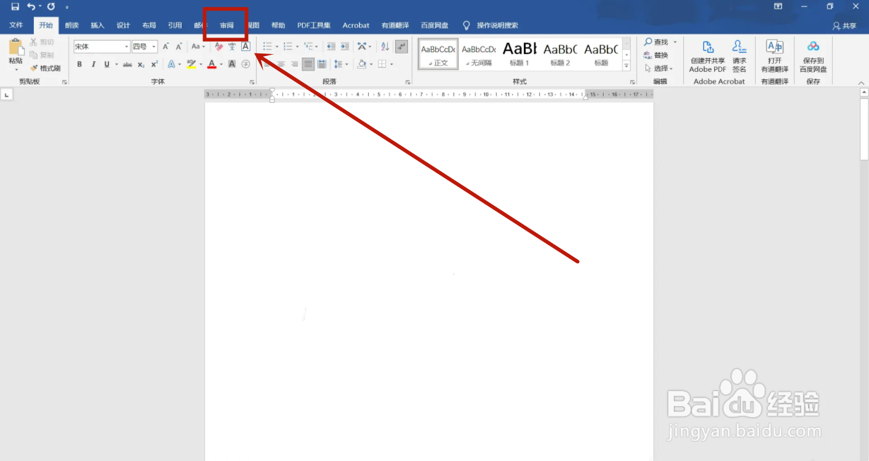Sort the selected text
869x461 pixels.
(385, 47)
